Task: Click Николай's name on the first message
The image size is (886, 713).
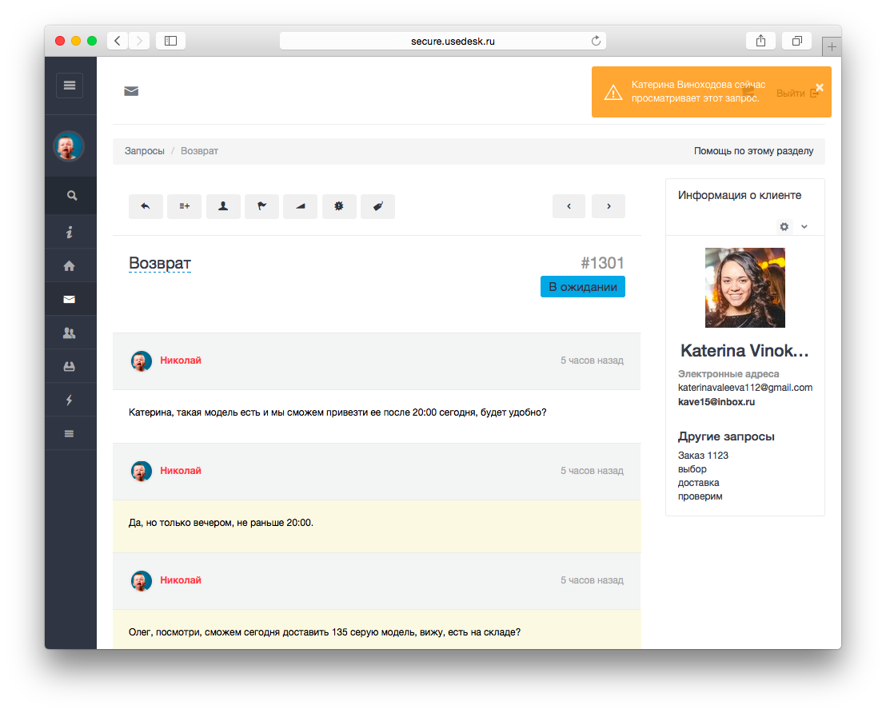Action: 180,360
